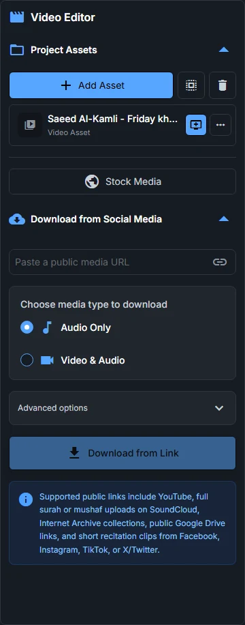
Task: Click the Stock Media globe icon
Action: pos(92,181)
